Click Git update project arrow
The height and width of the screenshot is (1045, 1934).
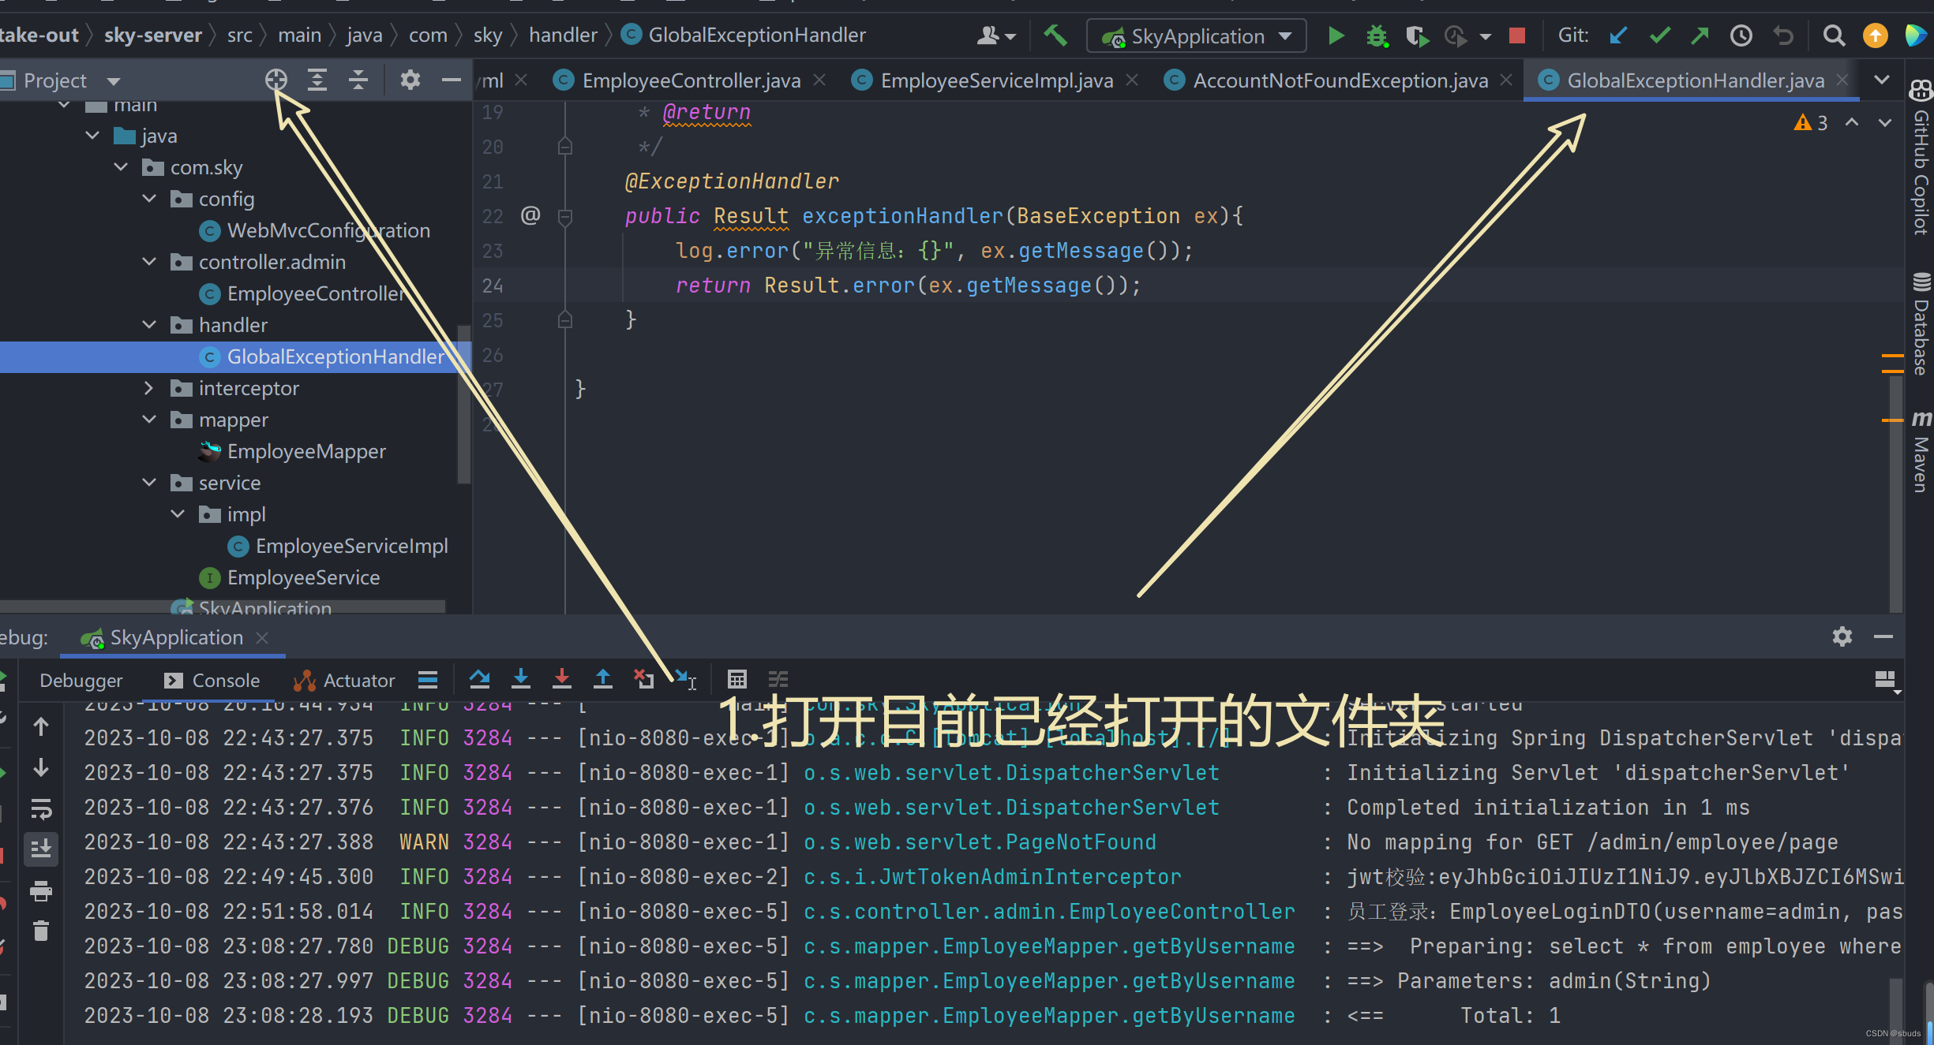point(1618,35)
